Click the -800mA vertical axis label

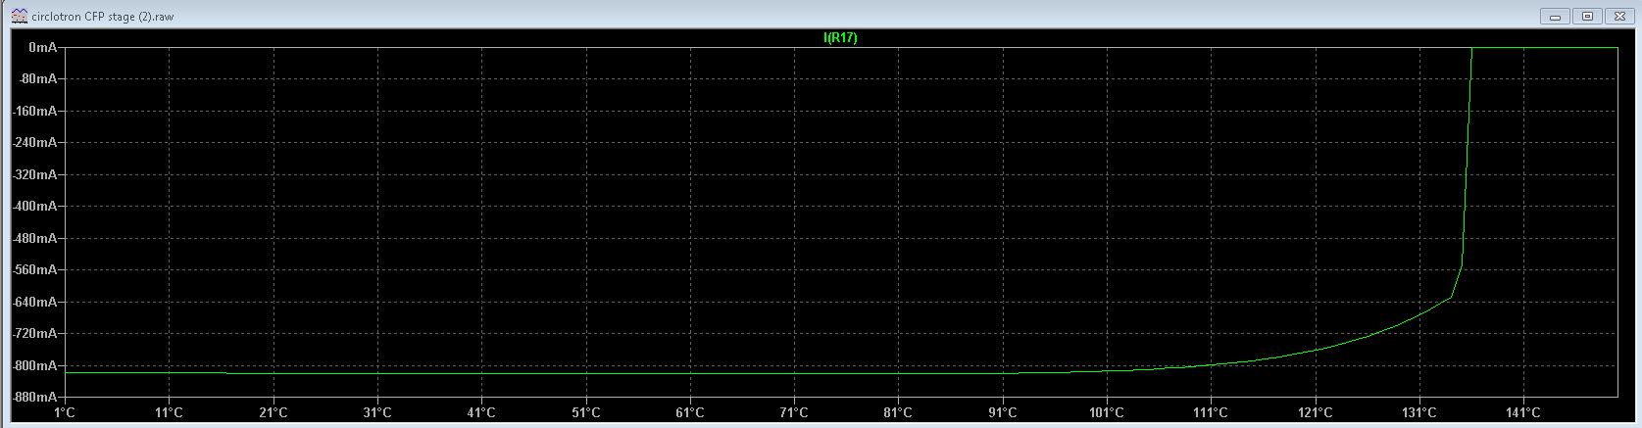pyautogui.click(x=35, y=365)
